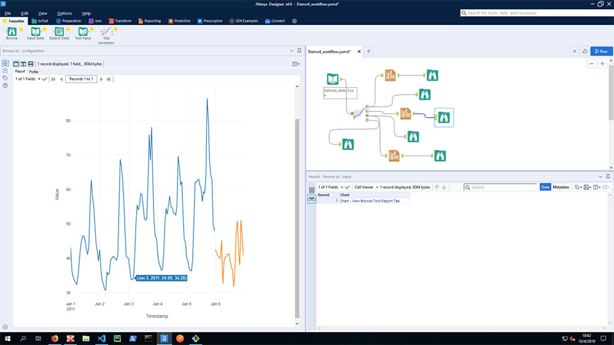Click the Run workflow button
The width and height of the screenshot is (614, 345).
pos(602,51)
